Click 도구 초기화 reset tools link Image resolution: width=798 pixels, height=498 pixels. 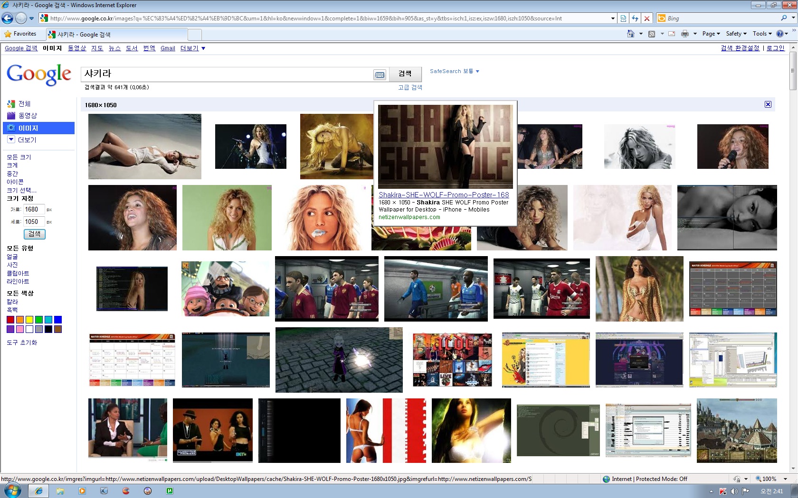(x=22, y=342)
